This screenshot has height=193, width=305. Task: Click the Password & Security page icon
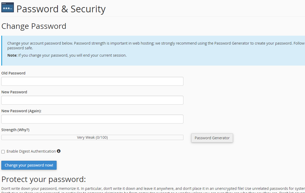click(8, 8)
